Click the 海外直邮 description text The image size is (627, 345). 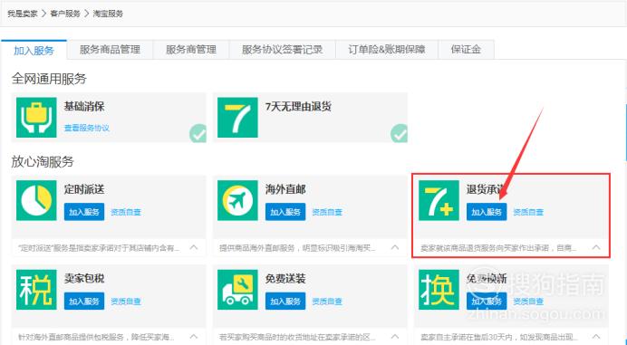click(298, 248)
